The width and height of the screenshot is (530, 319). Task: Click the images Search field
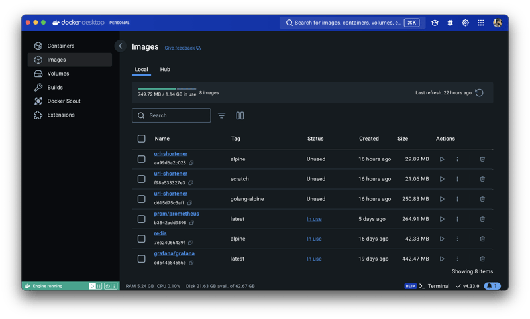pyautogui.click(x=172, y=115)
